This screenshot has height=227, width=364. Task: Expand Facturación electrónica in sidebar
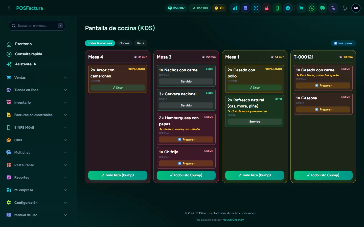click(37, 115)
